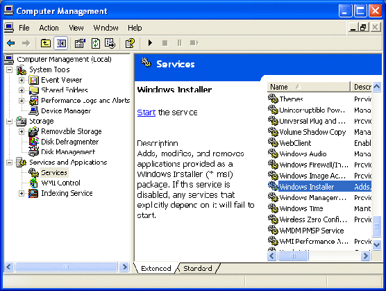Click the Indexing Service icon
This screenshot has height=291, width=386.
33,194
